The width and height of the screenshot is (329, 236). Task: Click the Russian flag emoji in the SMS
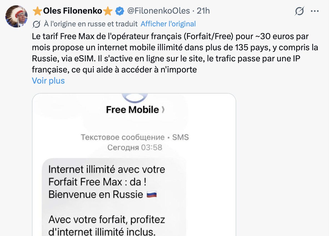point(151,194)
